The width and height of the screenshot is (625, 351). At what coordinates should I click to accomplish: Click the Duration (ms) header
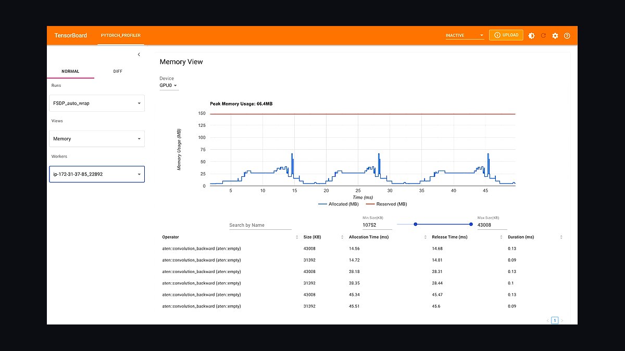(x=521, y=237)
